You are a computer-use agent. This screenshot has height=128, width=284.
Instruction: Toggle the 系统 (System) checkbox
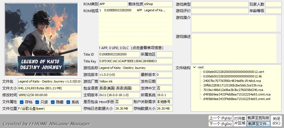(x=68, y=102)
